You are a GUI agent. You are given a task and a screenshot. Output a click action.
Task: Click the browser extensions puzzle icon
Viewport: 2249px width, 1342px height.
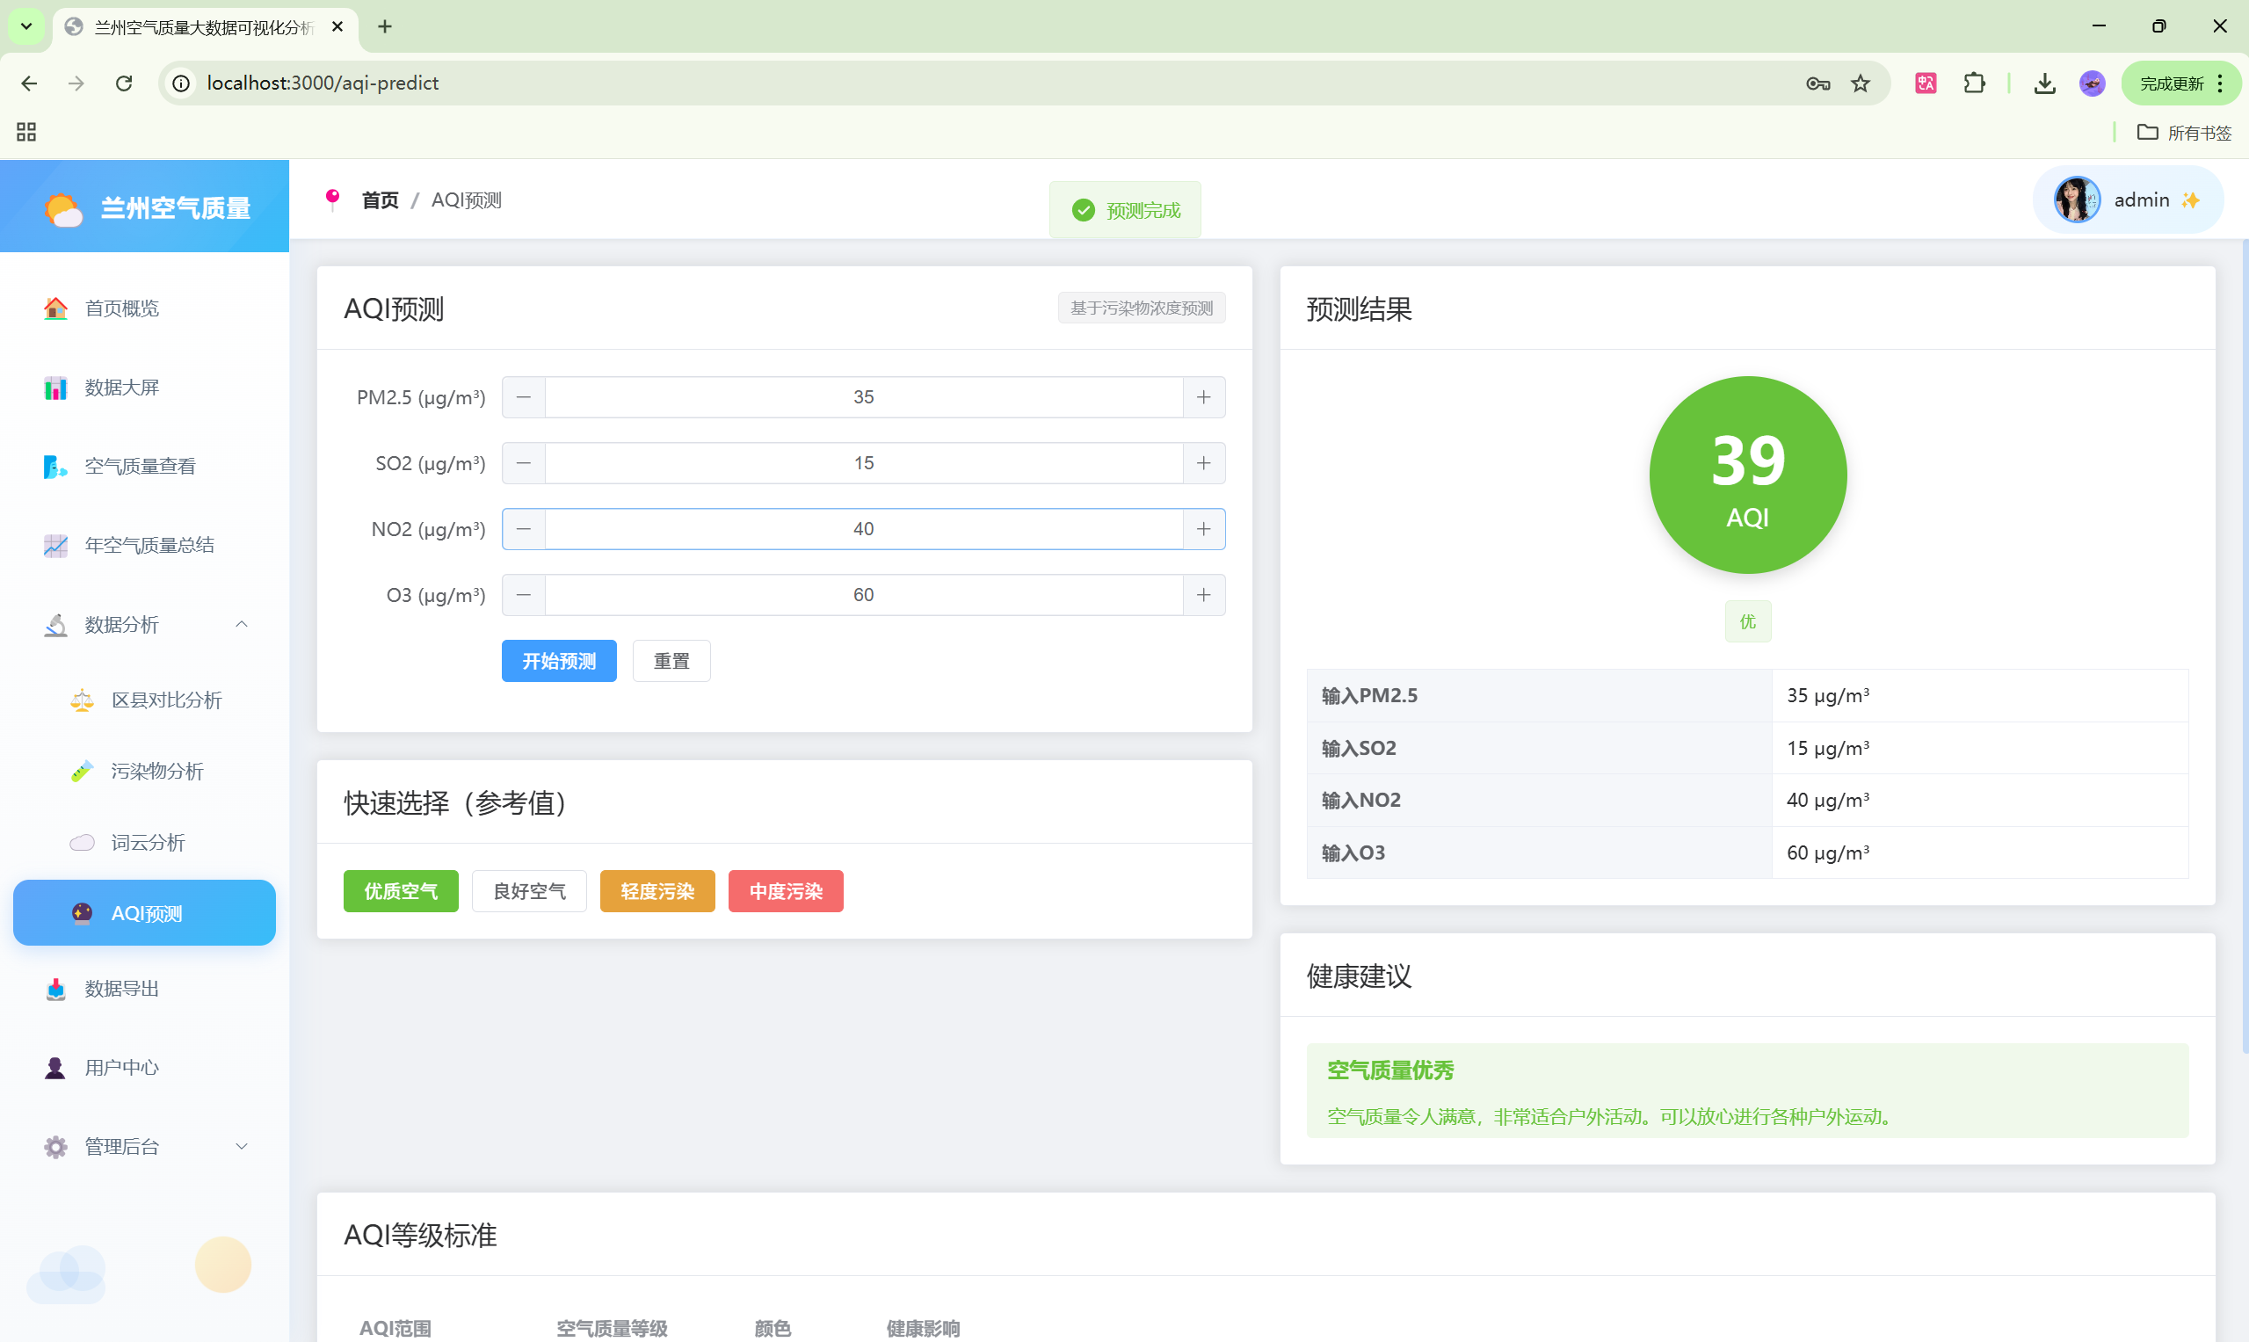point(1974,83)
